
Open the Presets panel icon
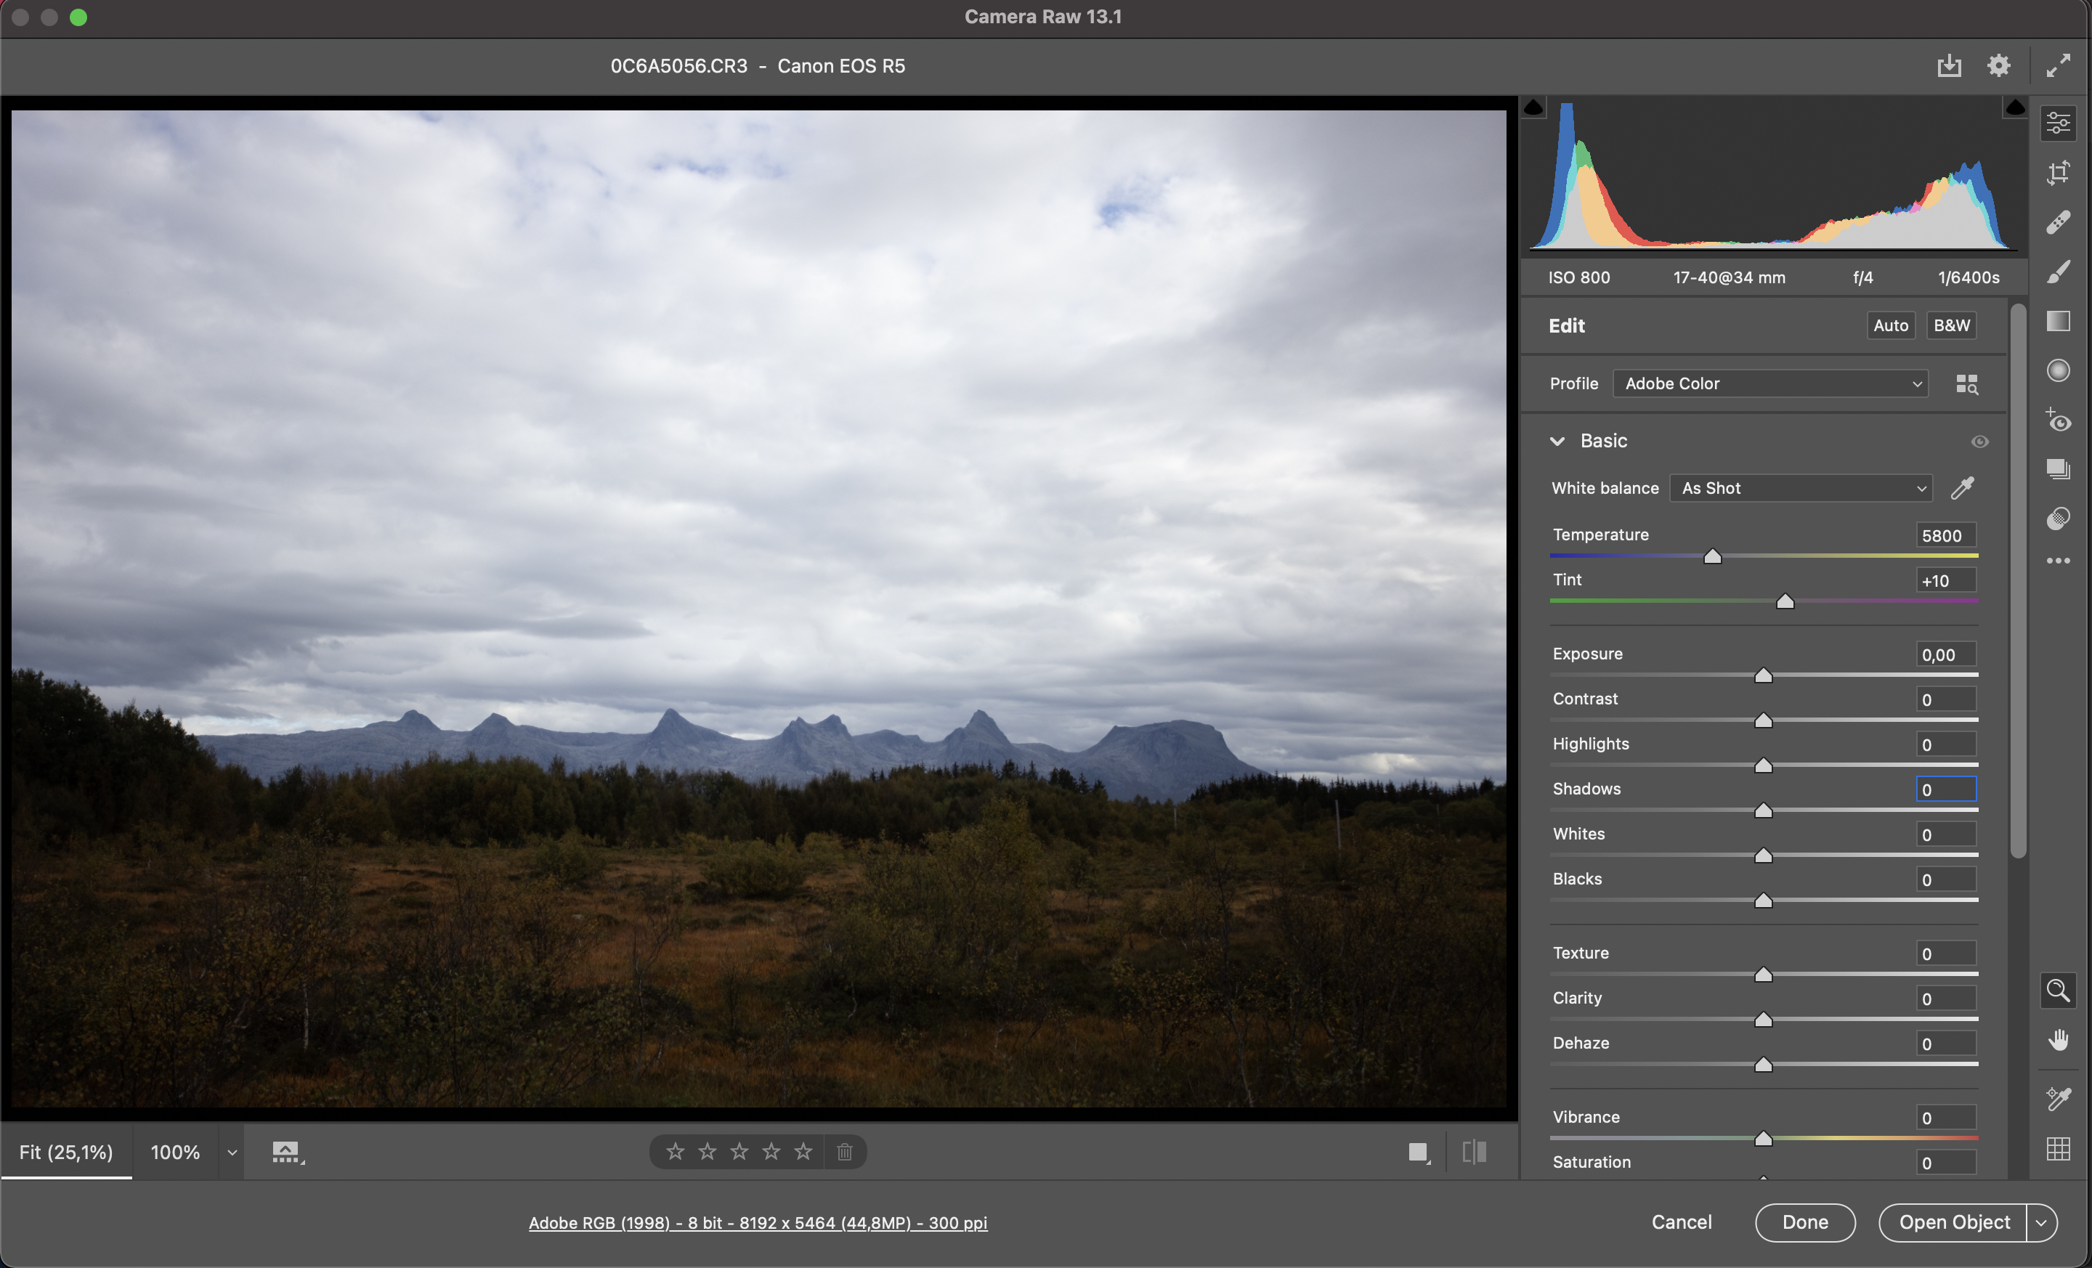[2058, 519]
